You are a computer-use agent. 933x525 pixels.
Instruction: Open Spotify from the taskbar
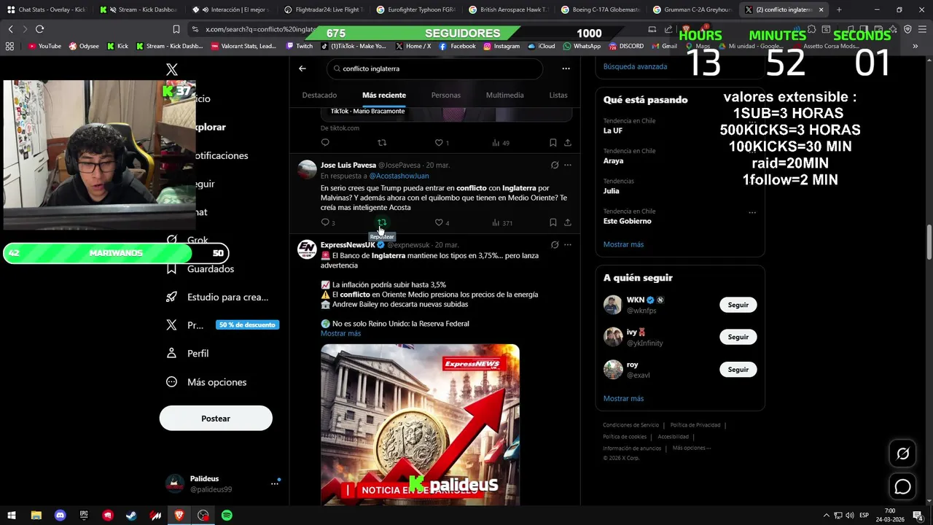227,516
